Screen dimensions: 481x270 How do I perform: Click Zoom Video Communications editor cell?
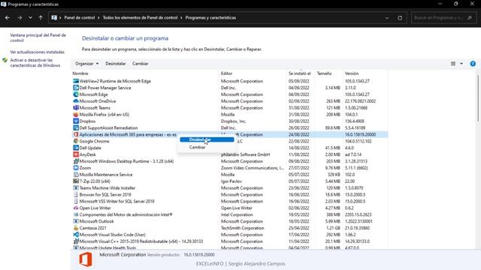click(x=253, y=168)
